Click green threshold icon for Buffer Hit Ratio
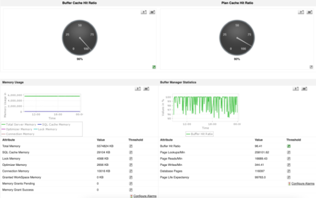Viewport: 316px width, 198px height. pos(289,146)
